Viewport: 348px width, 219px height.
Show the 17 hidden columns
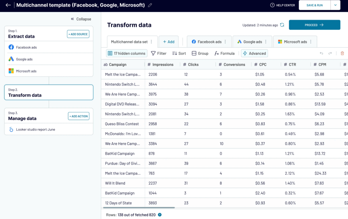[126, 53]
